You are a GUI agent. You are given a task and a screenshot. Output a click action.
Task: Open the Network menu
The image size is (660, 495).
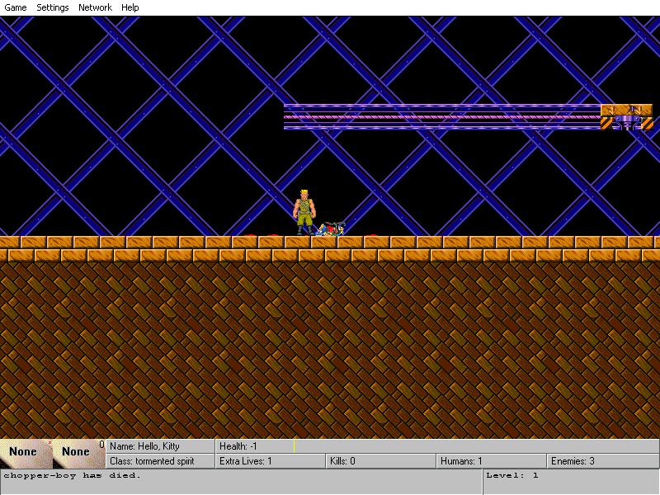point(95,7)
